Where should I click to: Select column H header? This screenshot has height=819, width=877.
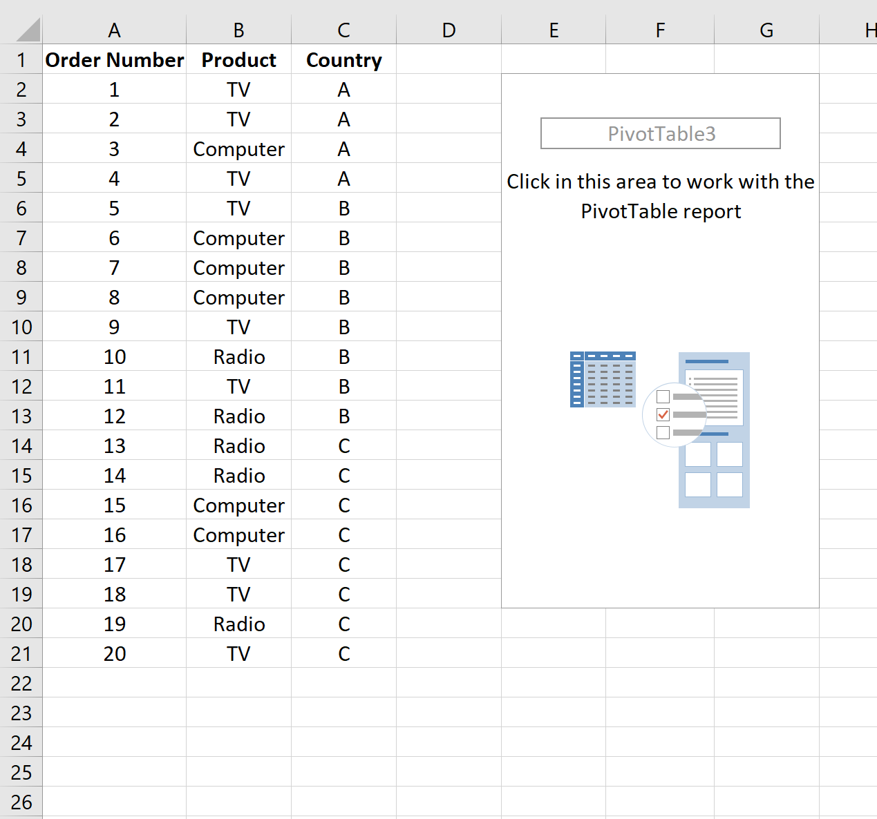click(x=869, y=30)
